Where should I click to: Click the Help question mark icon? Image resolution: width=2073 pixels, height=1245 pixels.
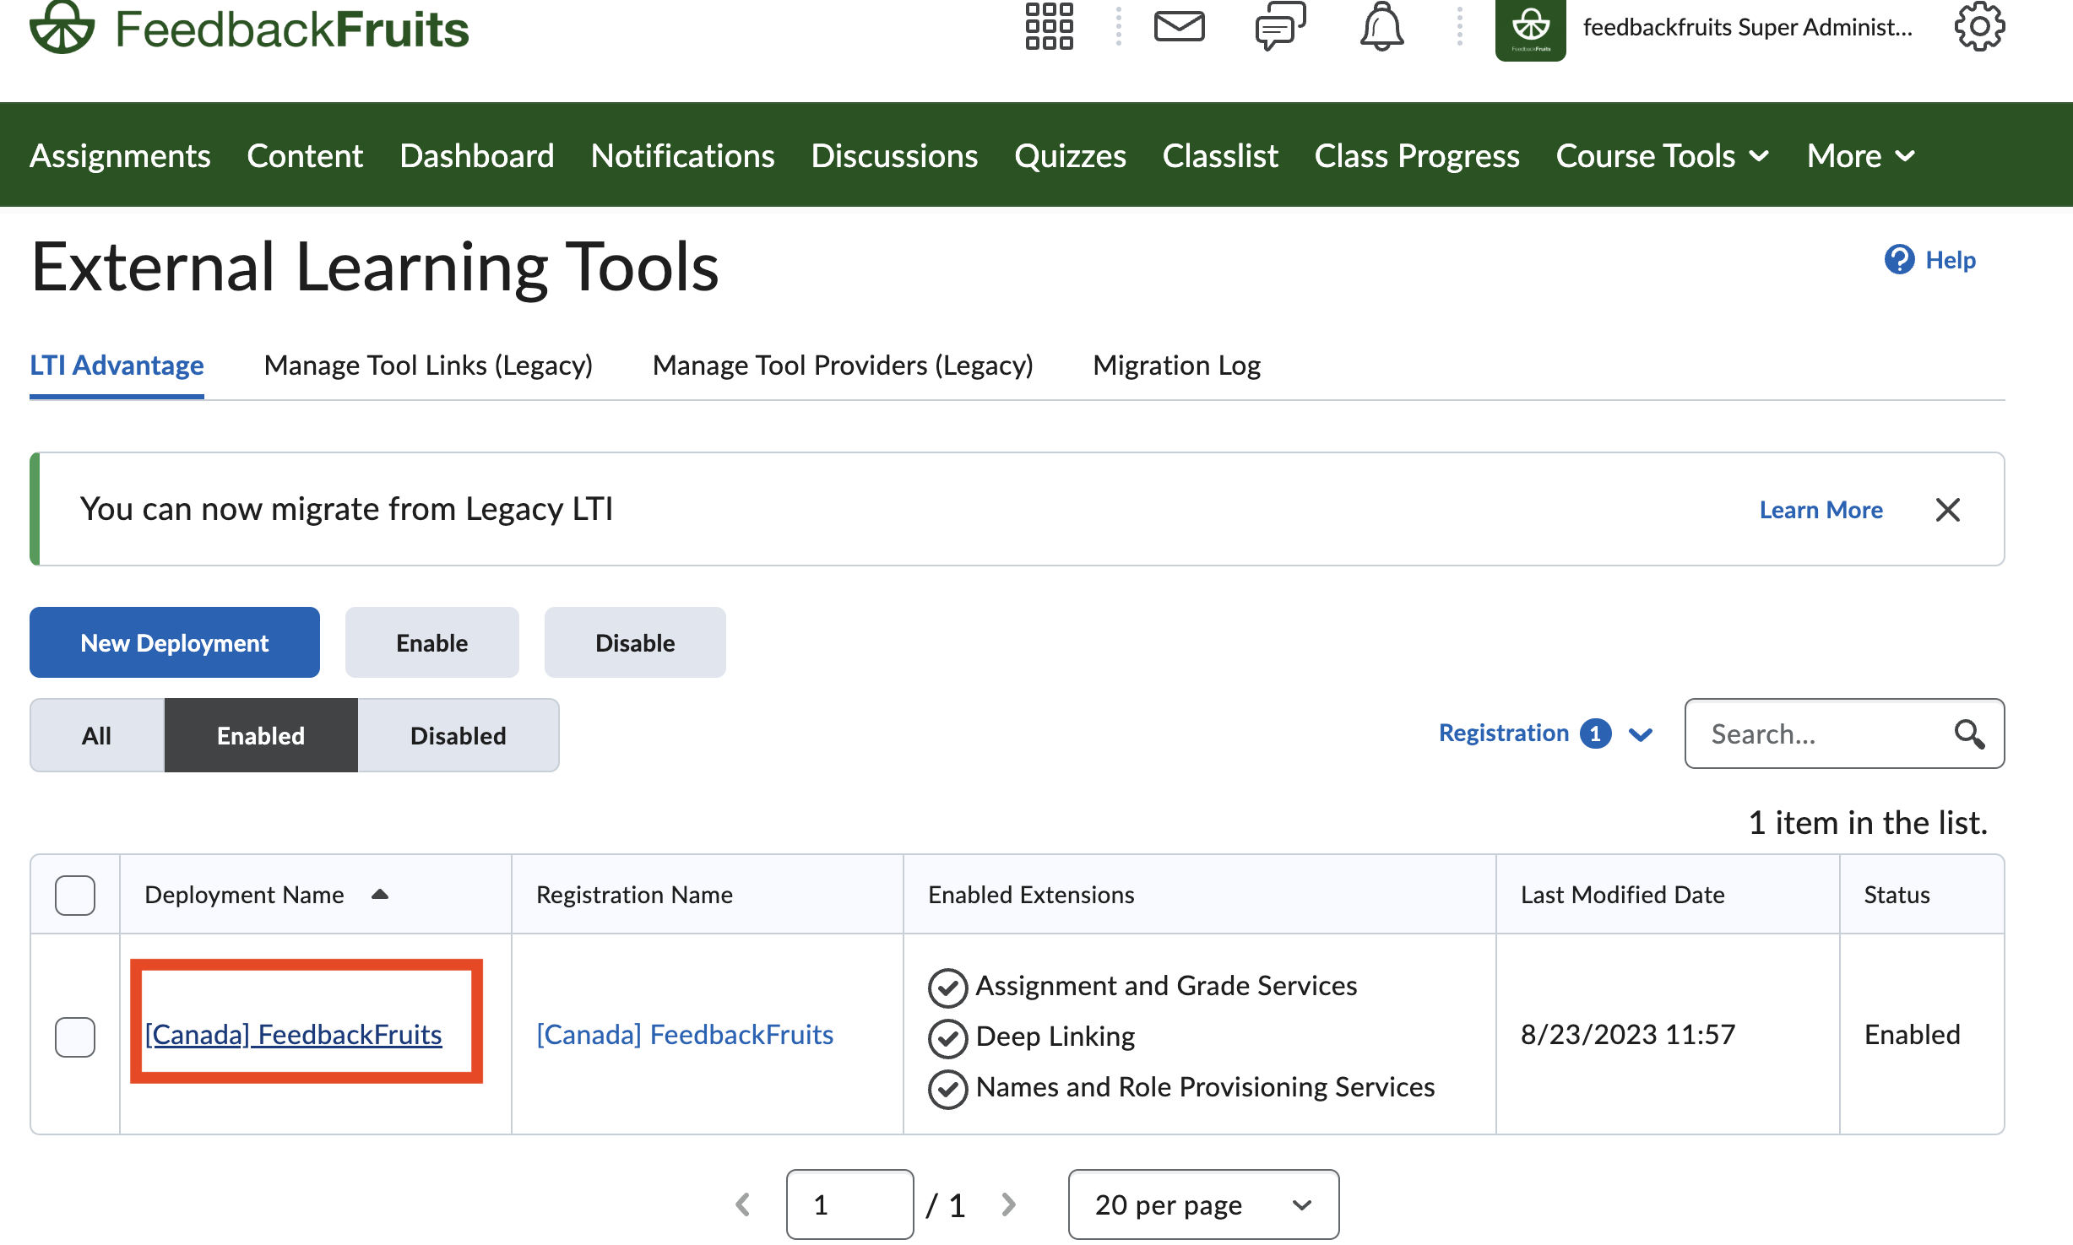coord(1899,259)
